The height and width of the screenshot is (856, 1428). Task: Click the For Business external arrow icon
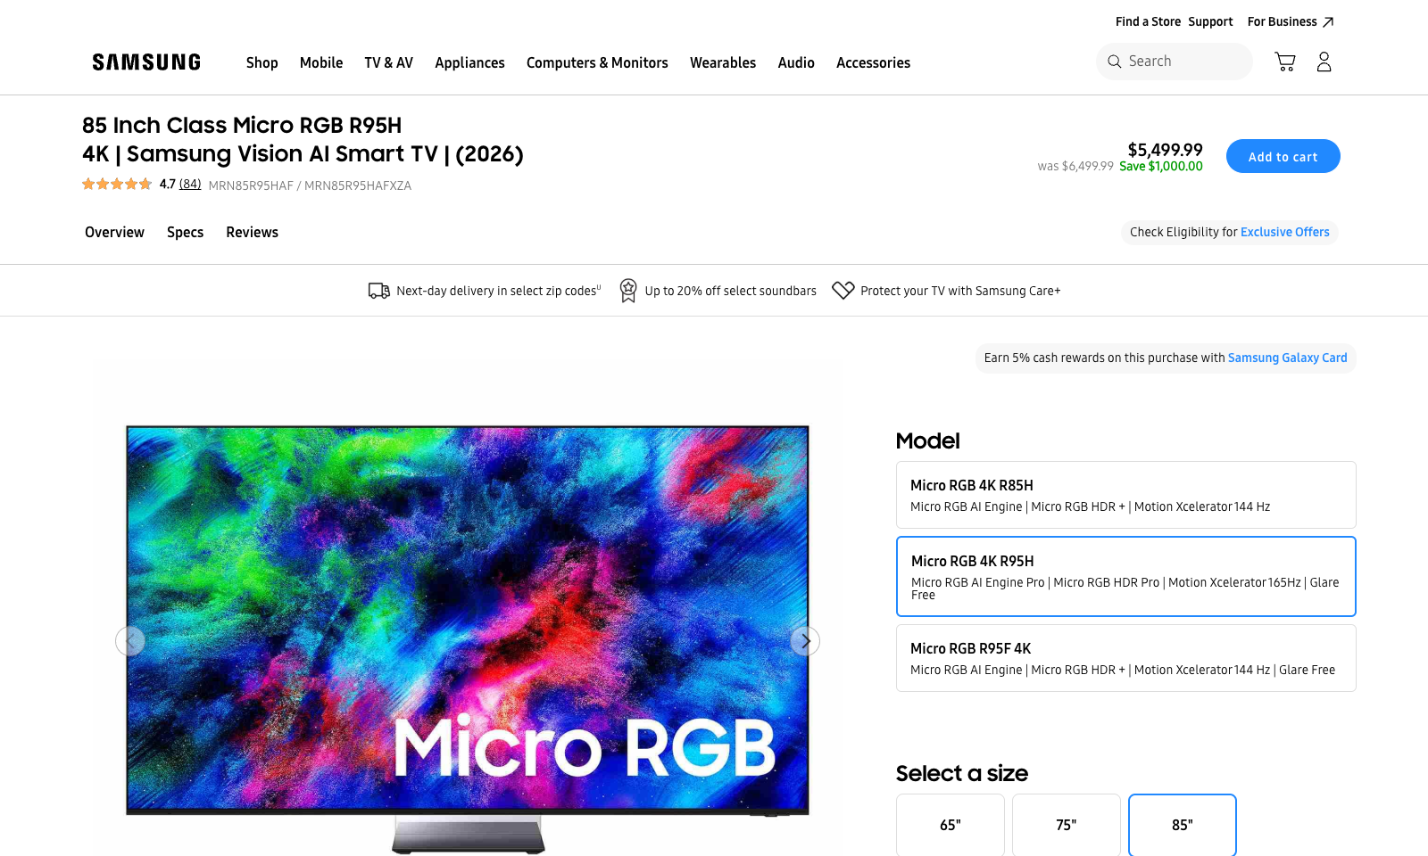[x=1328, y=22]
